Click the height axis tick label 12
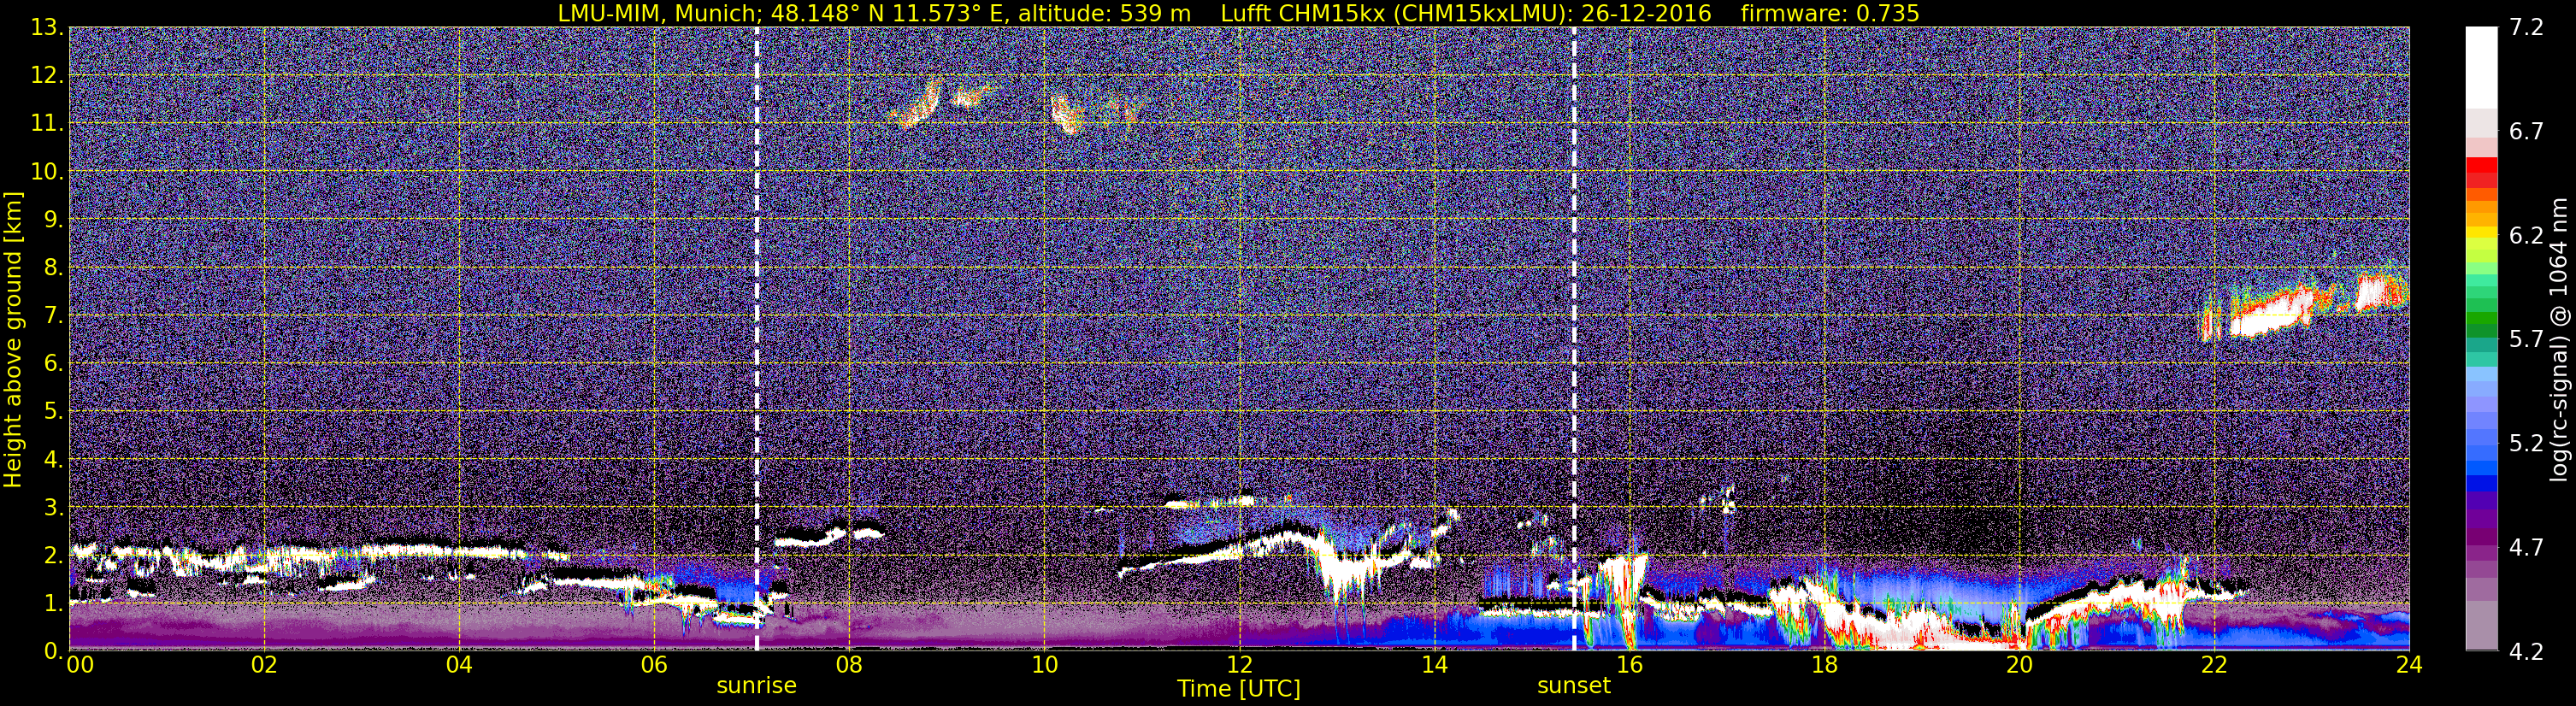The height and width of the screenshot is (706, 2576). 47,76
